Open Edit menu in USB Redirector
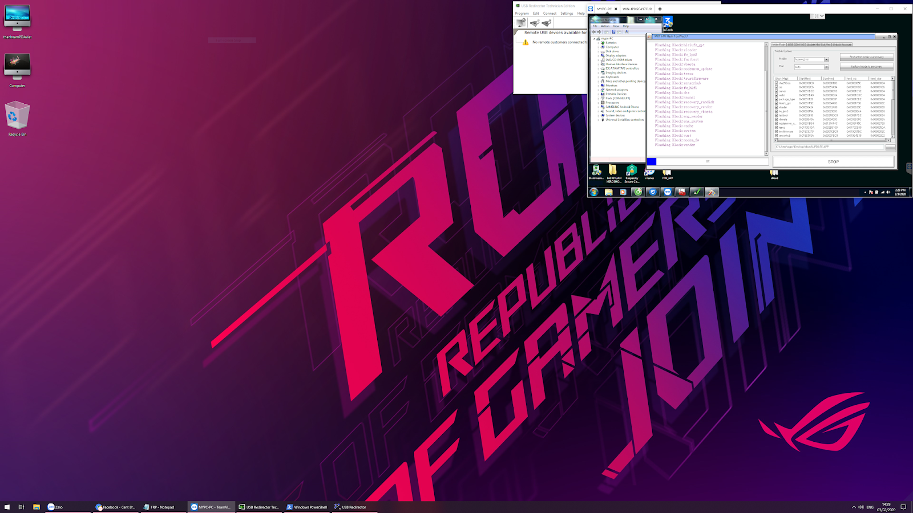 pos(536,13)
